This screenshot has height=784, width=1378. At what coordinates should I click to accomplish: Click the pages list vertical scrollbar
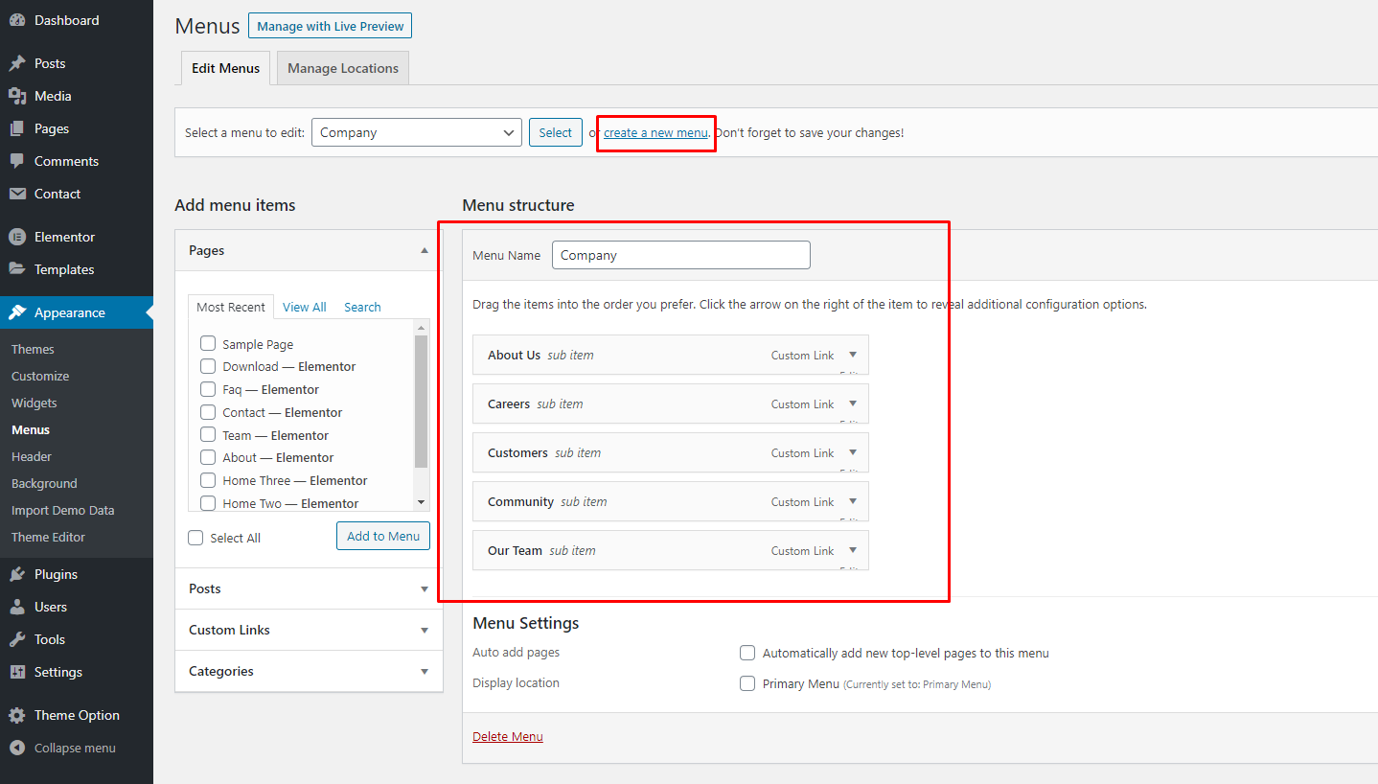point(421,403)
